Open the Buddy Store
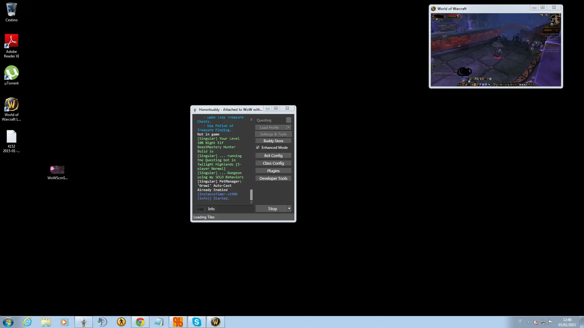Viewport: 584px width, 328px height. point(273,141)
